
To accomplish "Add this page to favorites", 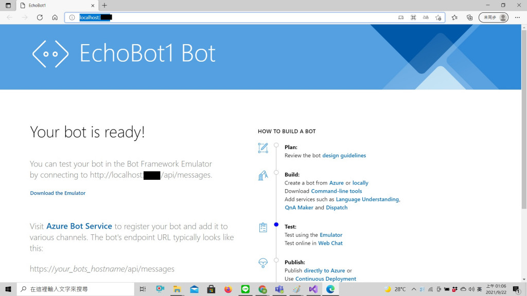I will point(438,17).
